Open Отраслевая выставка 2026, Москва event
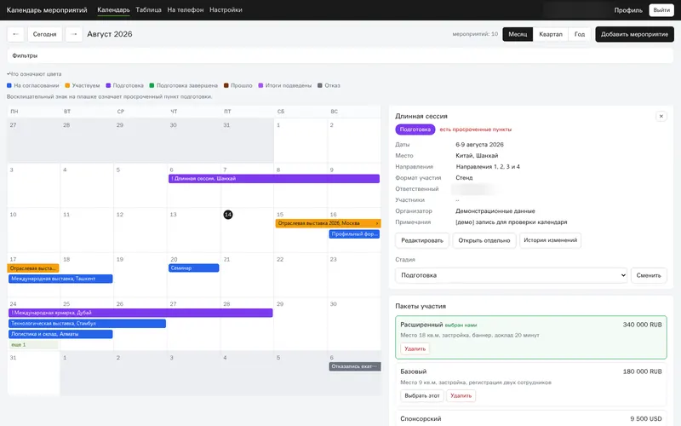The width and height of the screenshot is (681, 426). pyautogui.click(x=328, y=223)
